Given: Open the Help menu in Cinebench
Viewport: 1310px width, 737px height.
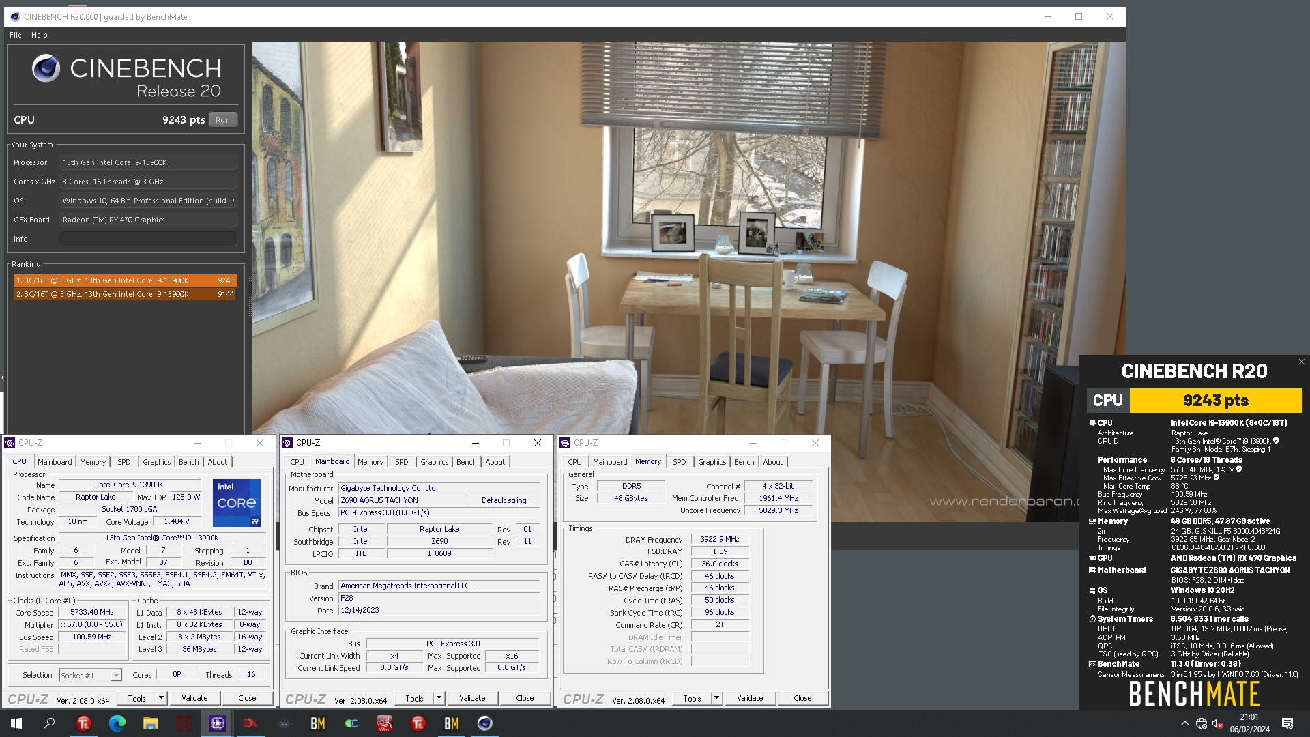Looking at the screenshot, I should click(x=40, y=35).
